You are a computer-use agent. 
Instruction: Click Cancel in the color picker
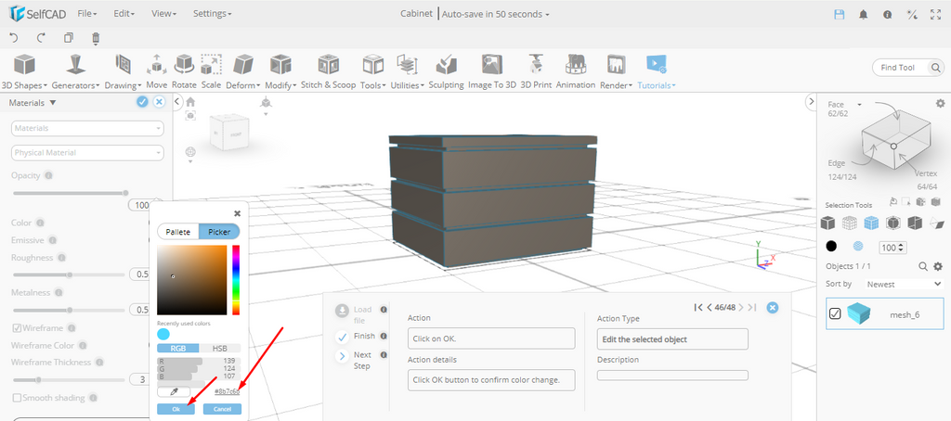point(222,409)
